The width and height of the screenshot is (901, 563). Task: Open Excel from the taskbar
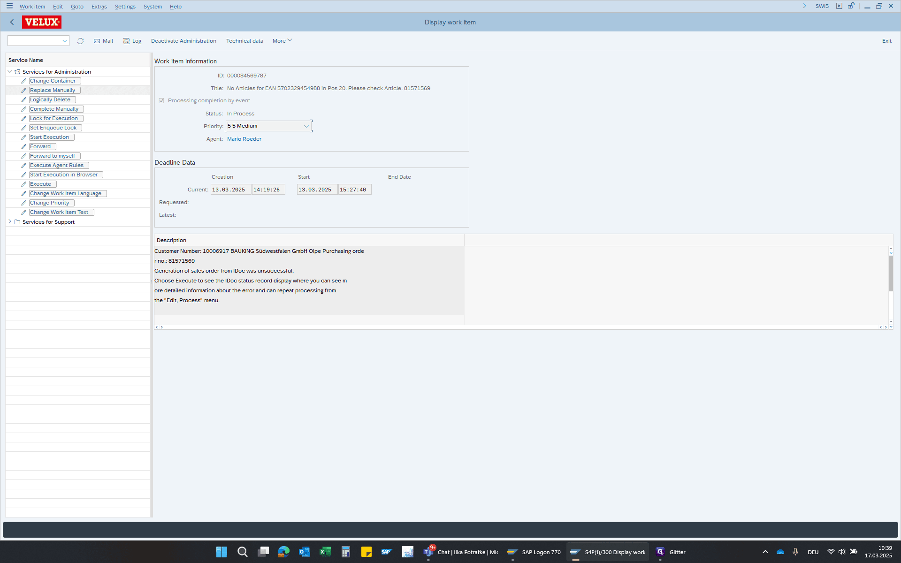pos(325,552)
